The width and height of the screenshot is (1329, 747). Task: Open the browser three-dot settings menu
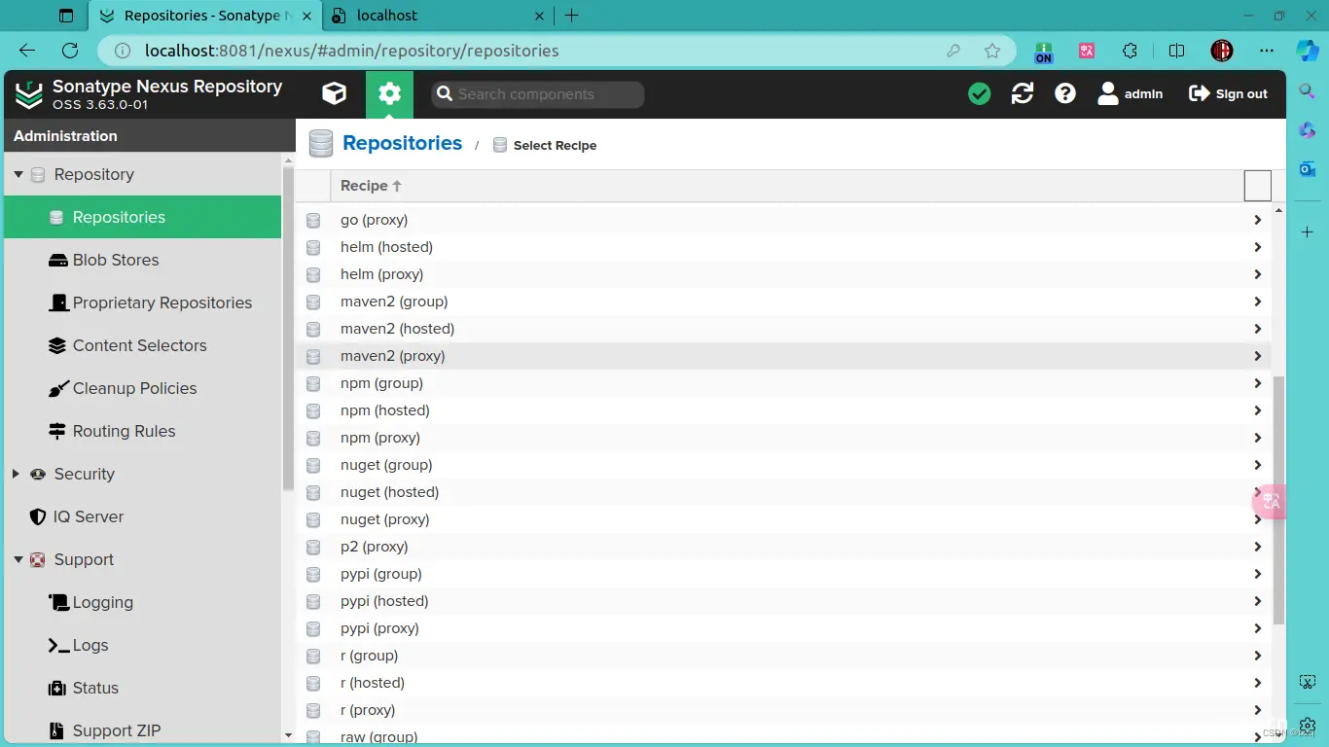click(1267, 51)
